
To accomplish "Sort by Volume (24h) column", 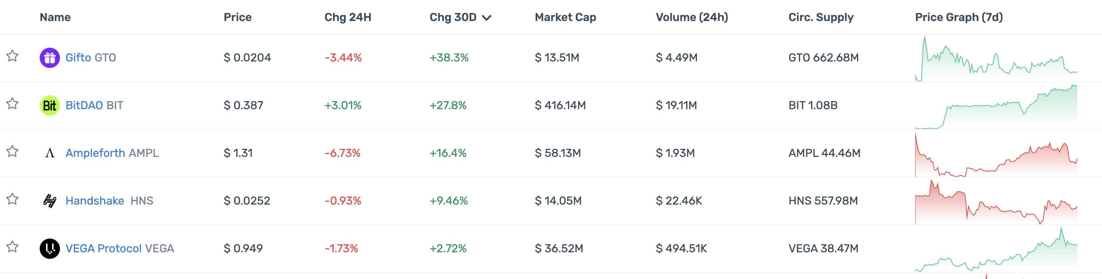I will click(692, 17).
